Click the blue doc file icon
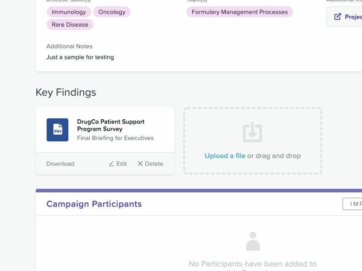 pos(57,130)
